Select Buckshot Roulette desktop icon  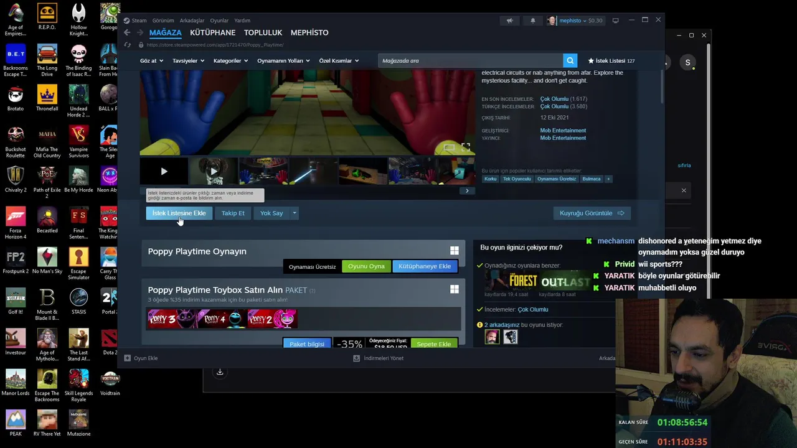pyautogui.click(x=16, y=142)
